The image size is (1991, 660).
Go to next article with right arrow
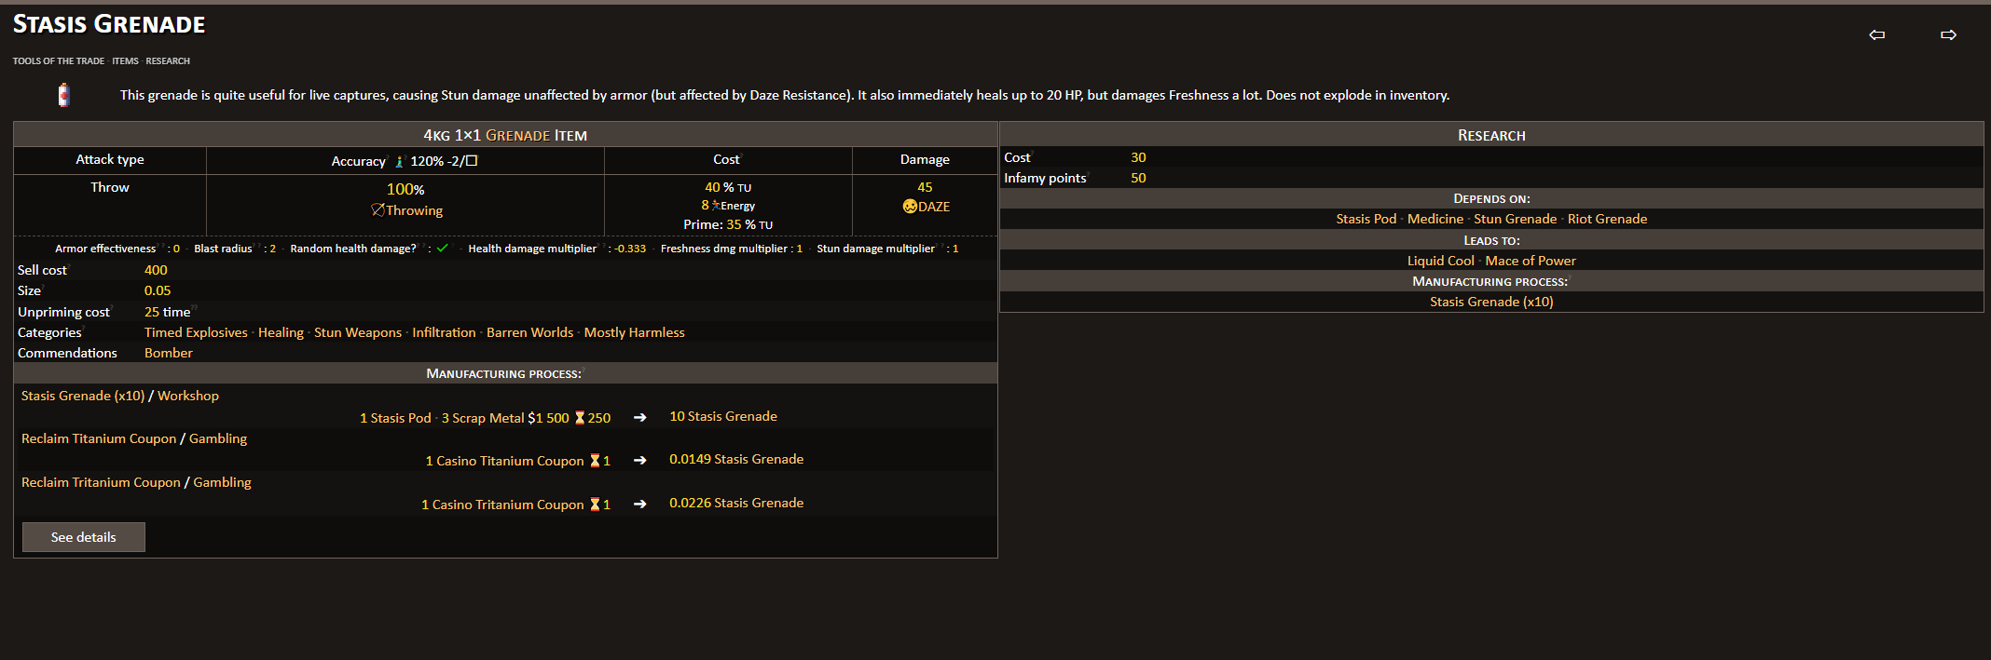1948,35
